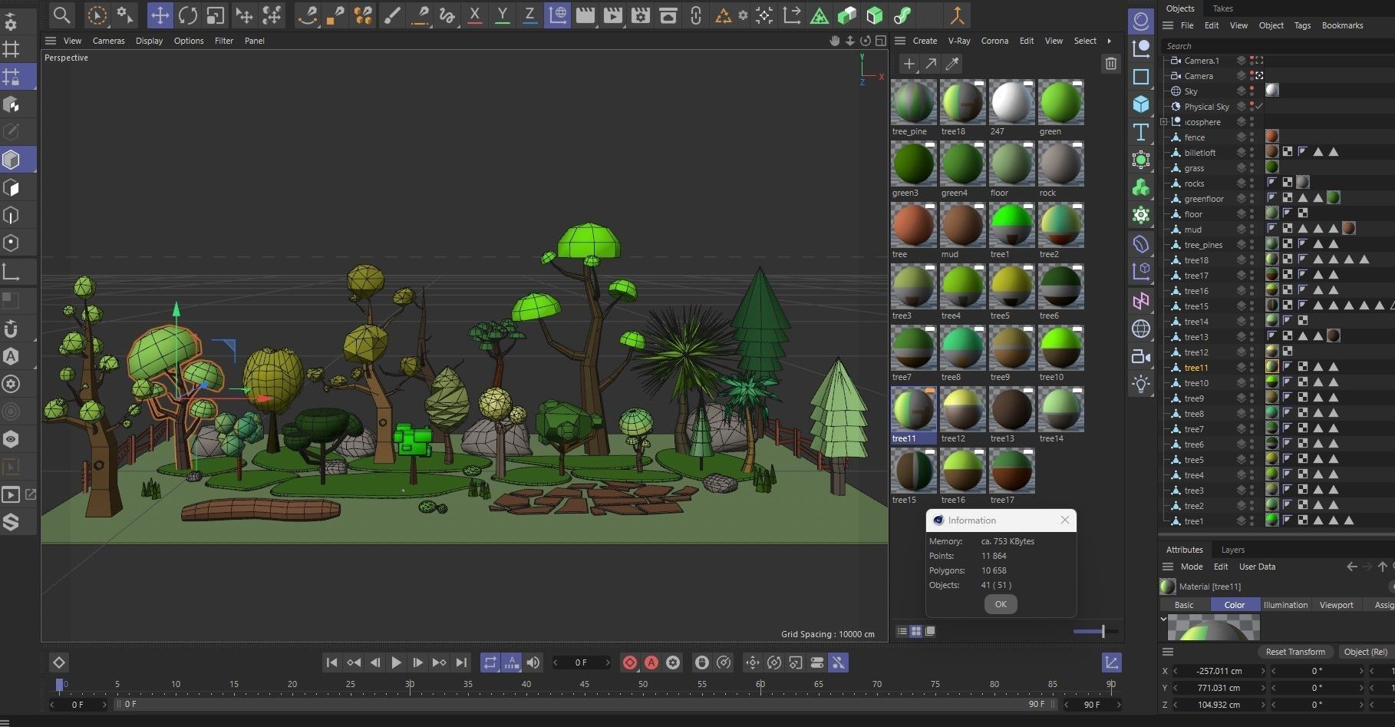This screenshot has height=727, width=1395.
Task: Open the viewport Cameras menu
Action: point(108,41)
